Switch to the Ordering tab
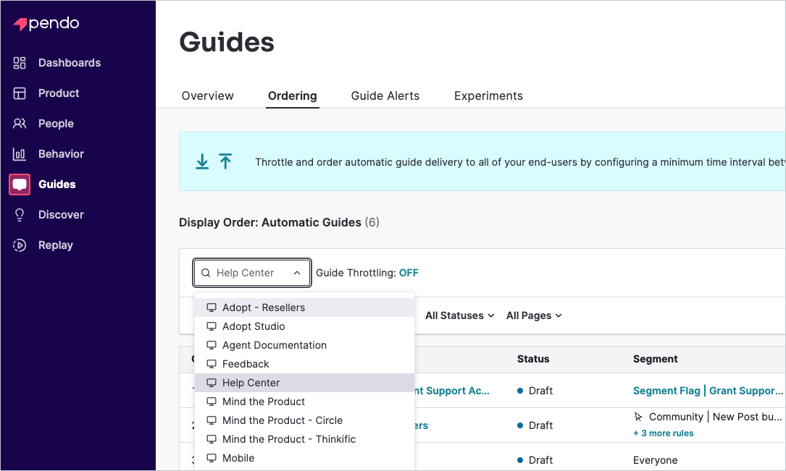Screen dimensions: 786x471 click(x=292, y=96)
